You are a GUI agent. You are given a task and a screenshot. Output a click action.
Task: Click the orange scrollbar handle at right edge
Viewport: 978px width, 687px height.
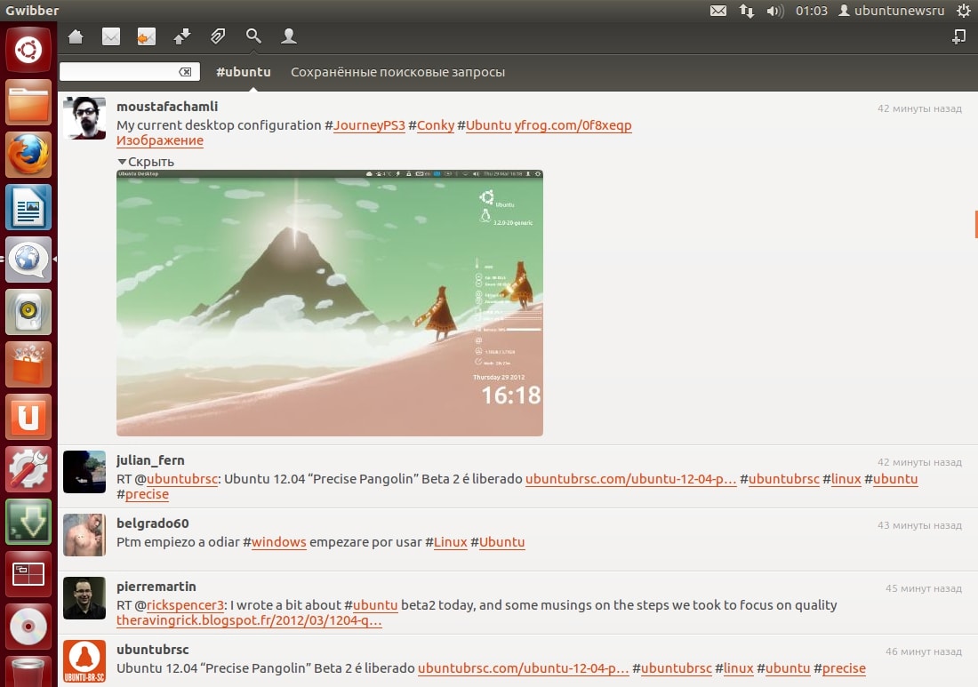pyautogui.click(x=976, y=225)
